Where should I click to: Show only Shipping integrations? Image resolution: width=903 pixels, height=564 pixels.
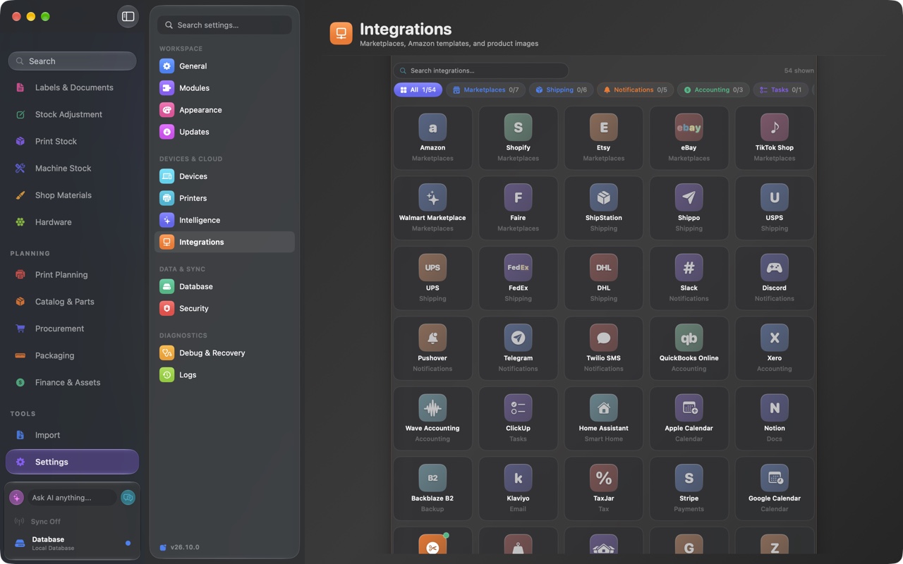point(561,90)
